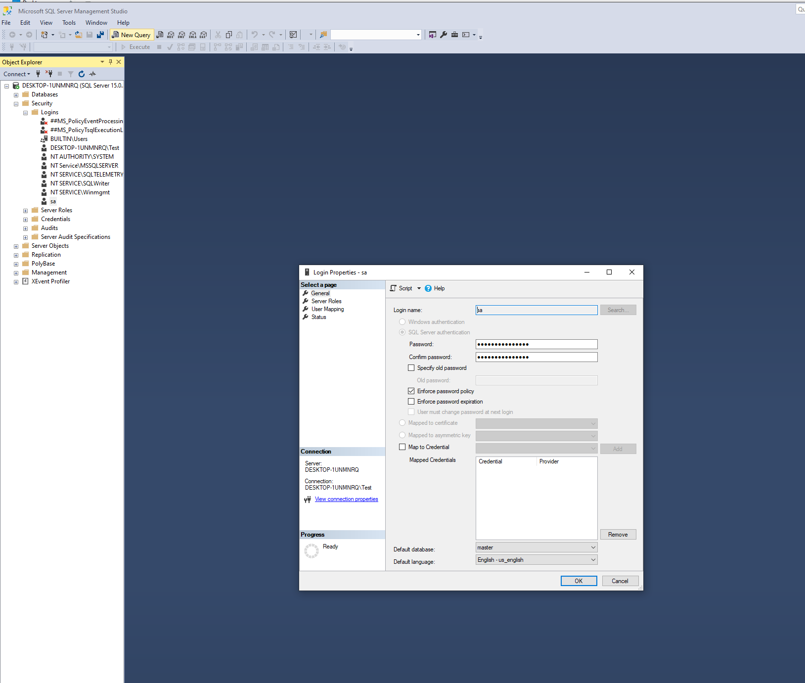805x683 pixels.
Task: Click the Open File folder icon
Action: [79, 35]
